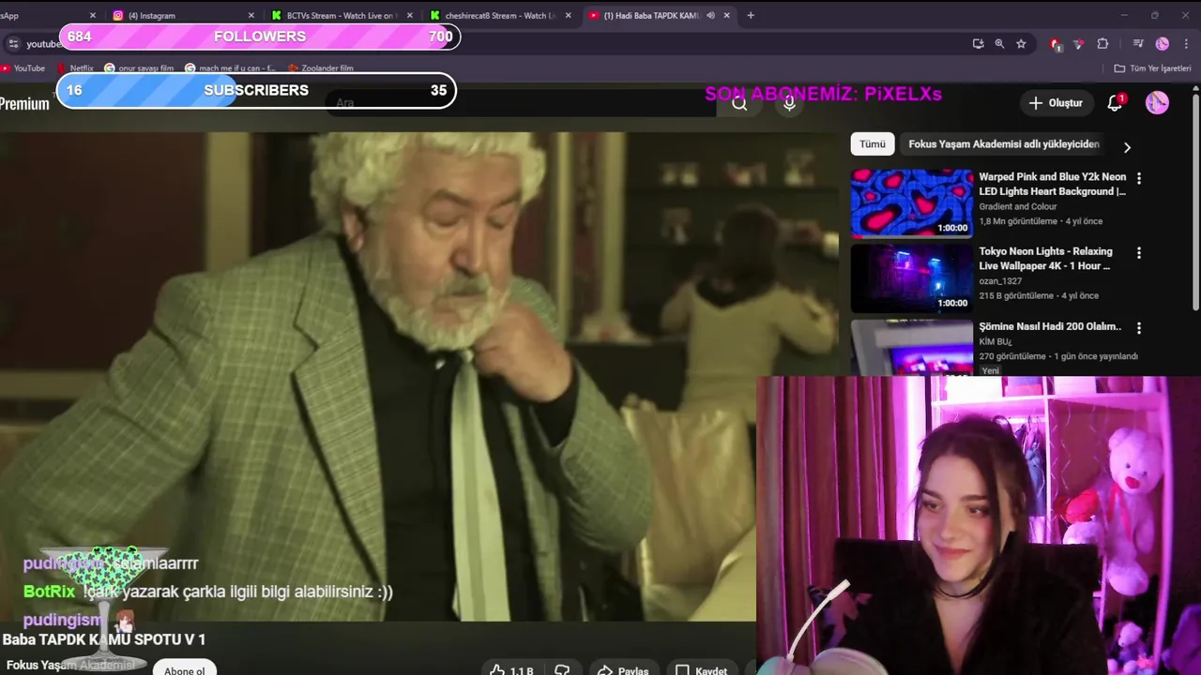Open YouTube notifications bell

coord(1116,103)
